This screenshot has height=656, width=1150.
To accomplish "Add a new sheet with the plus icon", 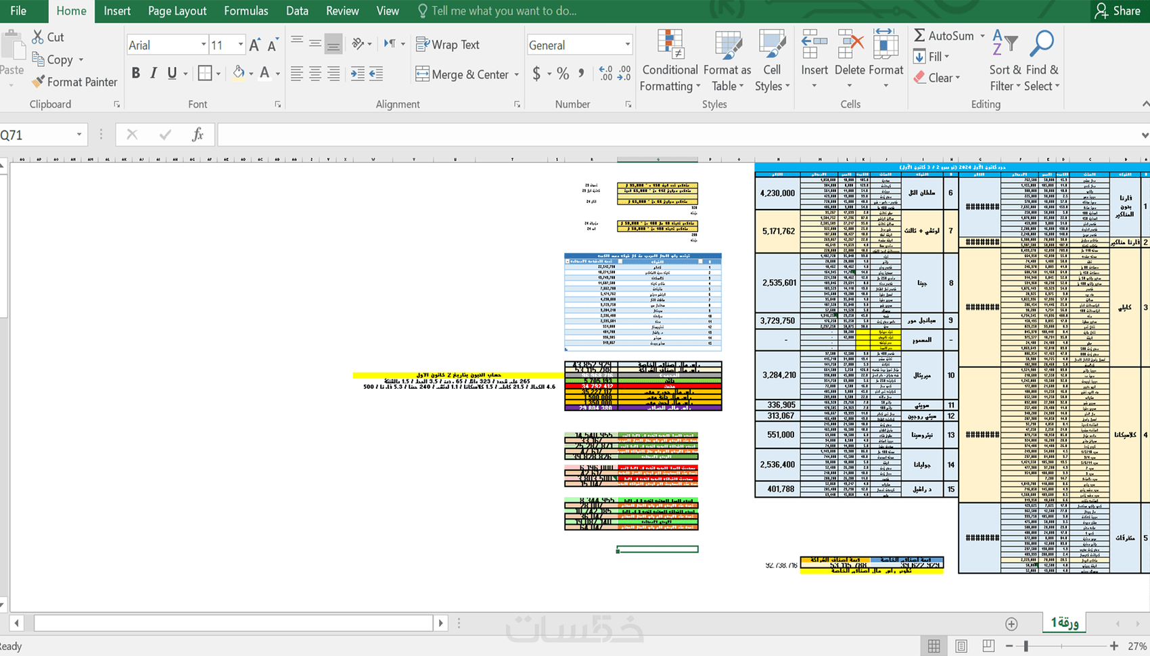I will [1011, 624].
